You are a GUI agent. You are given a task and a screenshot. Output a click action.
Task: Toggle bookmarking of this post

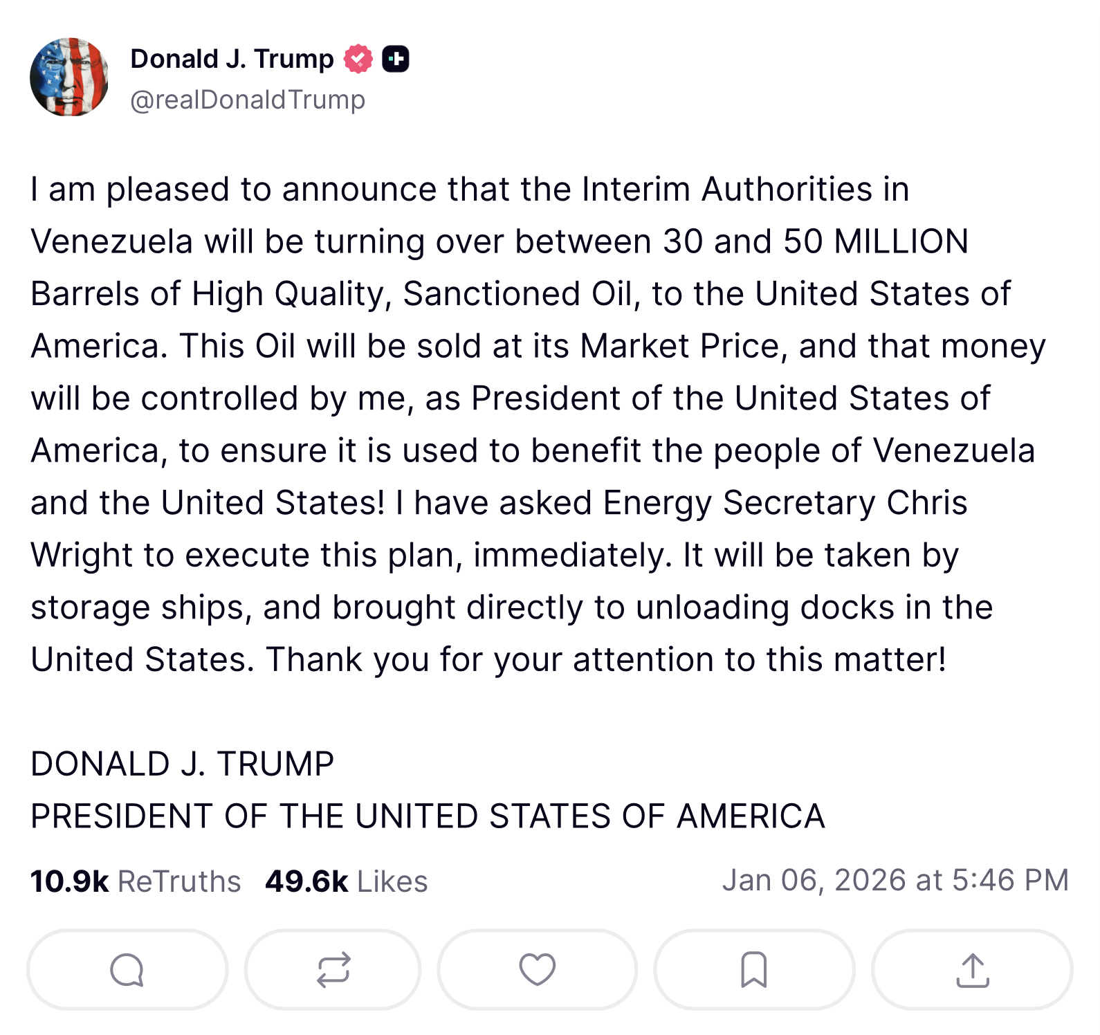tap(752, 970)
